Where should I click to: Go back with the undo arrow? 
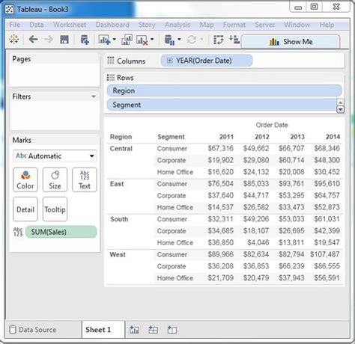tap(33, 40)
